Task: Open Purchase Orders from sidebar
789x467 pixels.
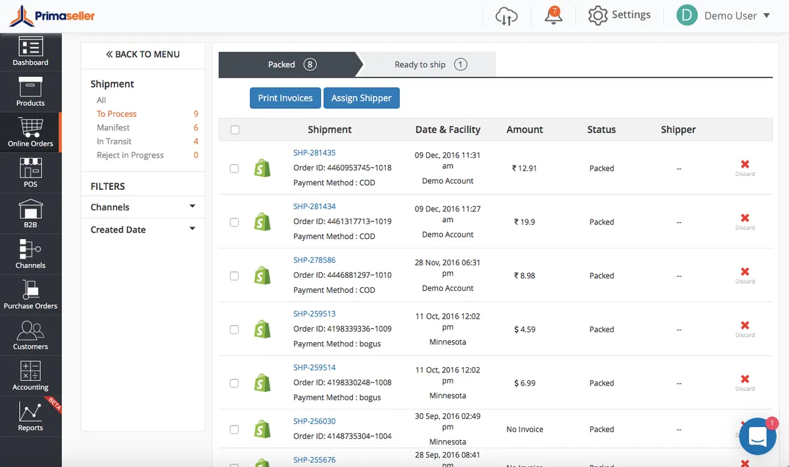Action: (x=30, y=295)
